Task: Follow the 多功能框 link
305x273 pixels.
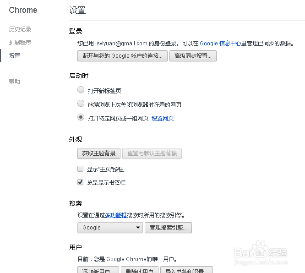Action: [x=116, y=215]
